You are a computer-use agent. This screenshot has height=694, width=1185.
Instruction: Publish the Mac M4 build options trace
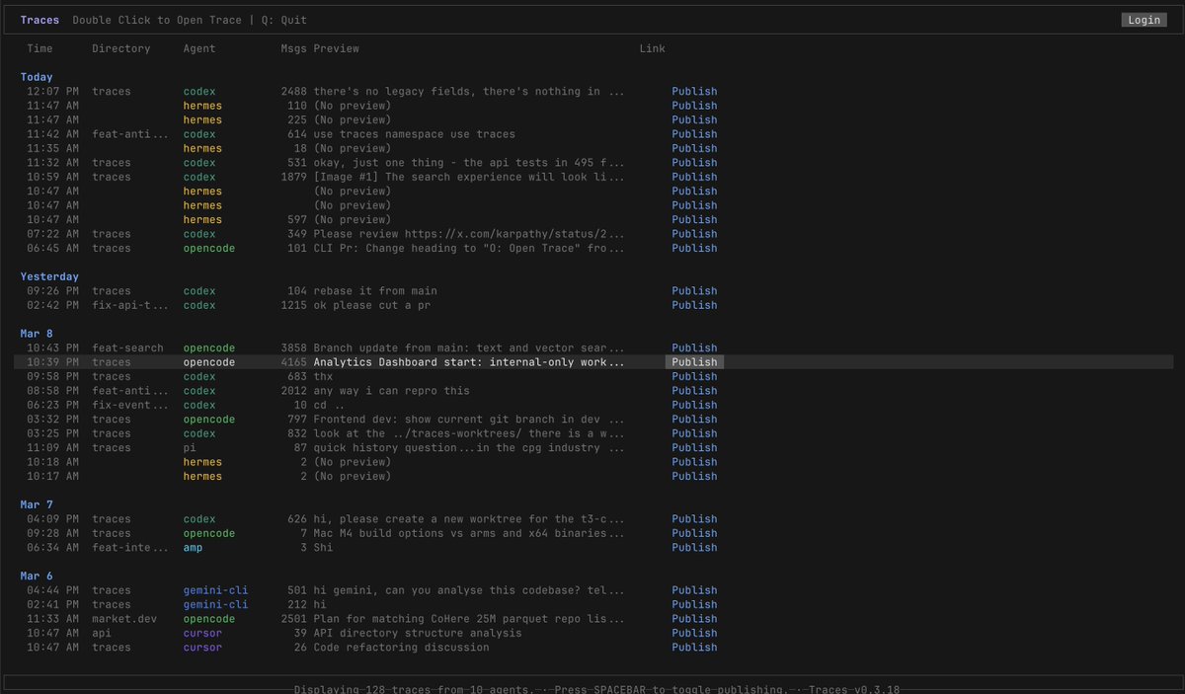694,533
